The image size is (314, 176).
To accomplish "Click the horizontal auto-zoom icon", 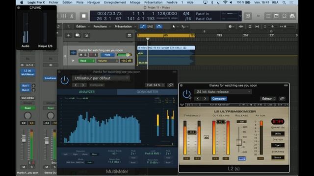I will 257,26.
